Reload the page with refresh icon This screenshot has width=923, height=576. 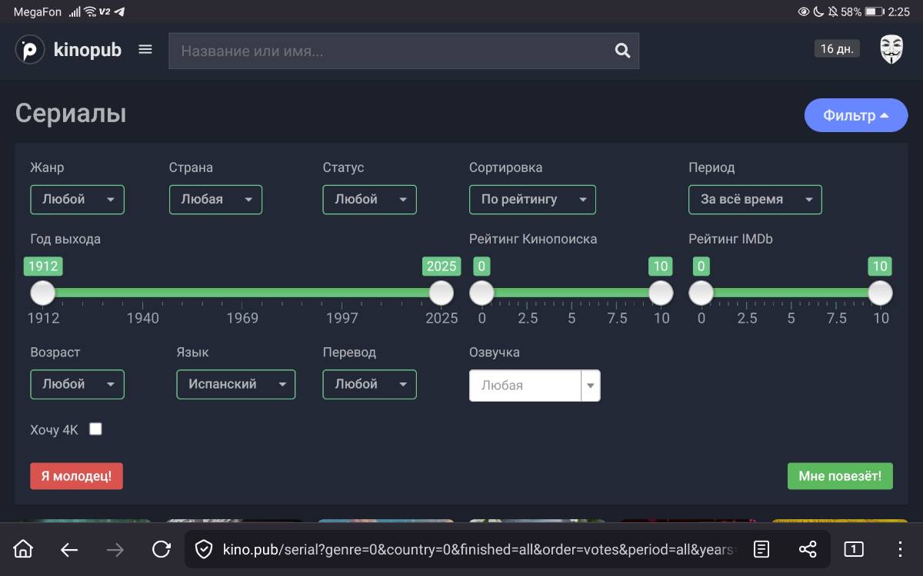tap(162, 548)
